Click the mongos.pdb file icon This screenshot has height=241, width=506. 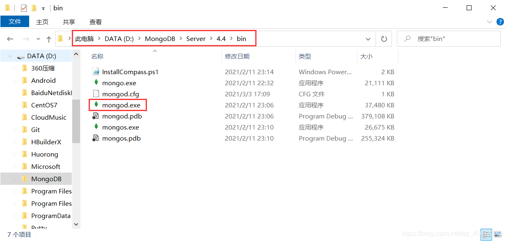[x=96, y=138]
